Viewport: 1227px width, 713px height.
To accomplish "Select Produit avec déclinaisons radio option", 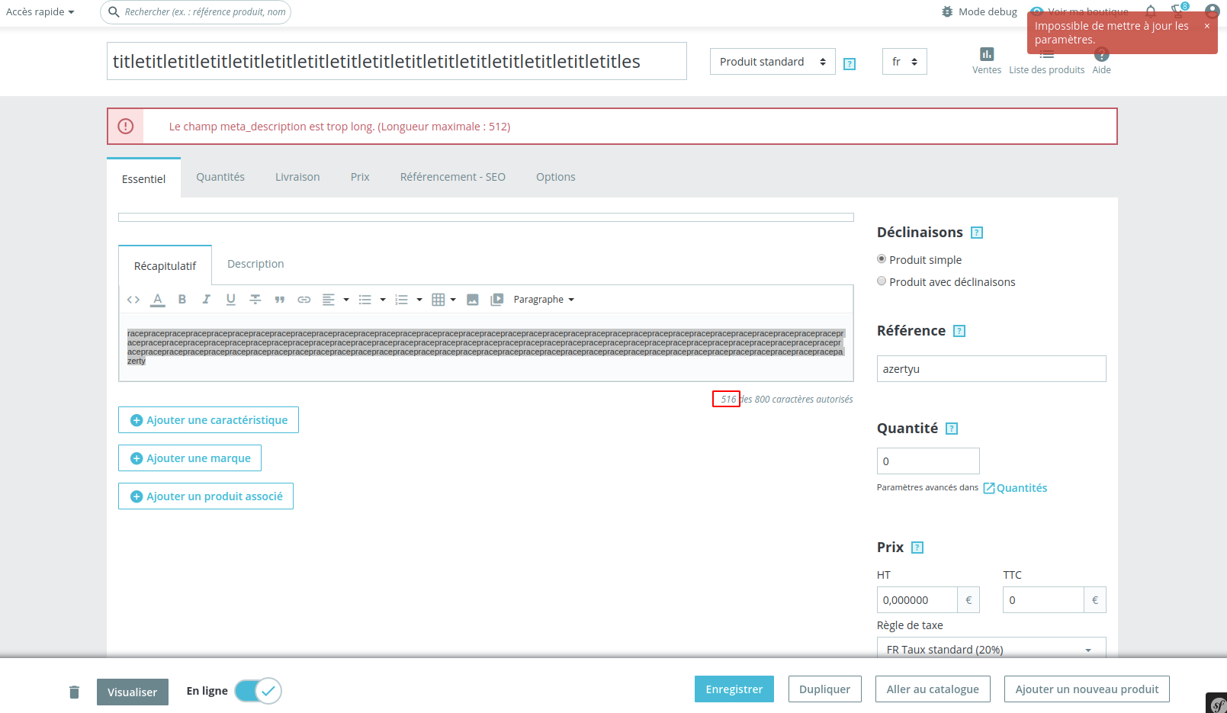I will click(x=882, y=281).
